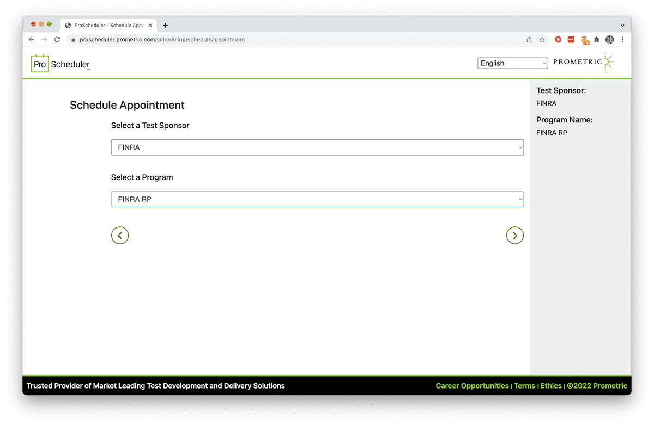Open the user profile avatar

coord(610,40)
